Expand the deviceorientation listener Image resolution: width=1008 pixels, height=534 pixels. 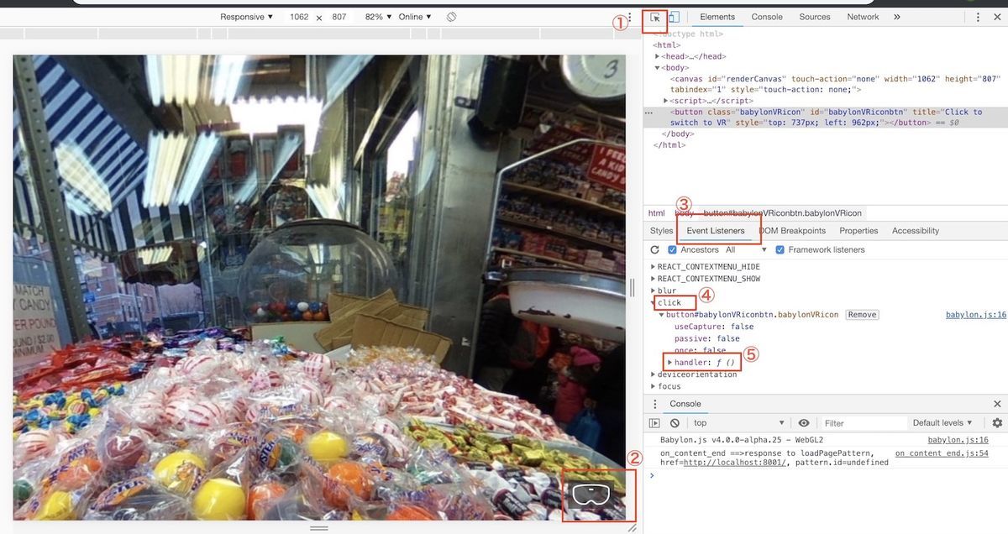(x=654, y=374)
